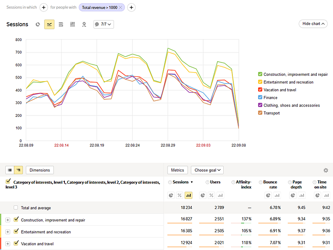The image size is (333, 250).
Task: Open the 7/7 annotations dropdown
Action: coord(104,24)
